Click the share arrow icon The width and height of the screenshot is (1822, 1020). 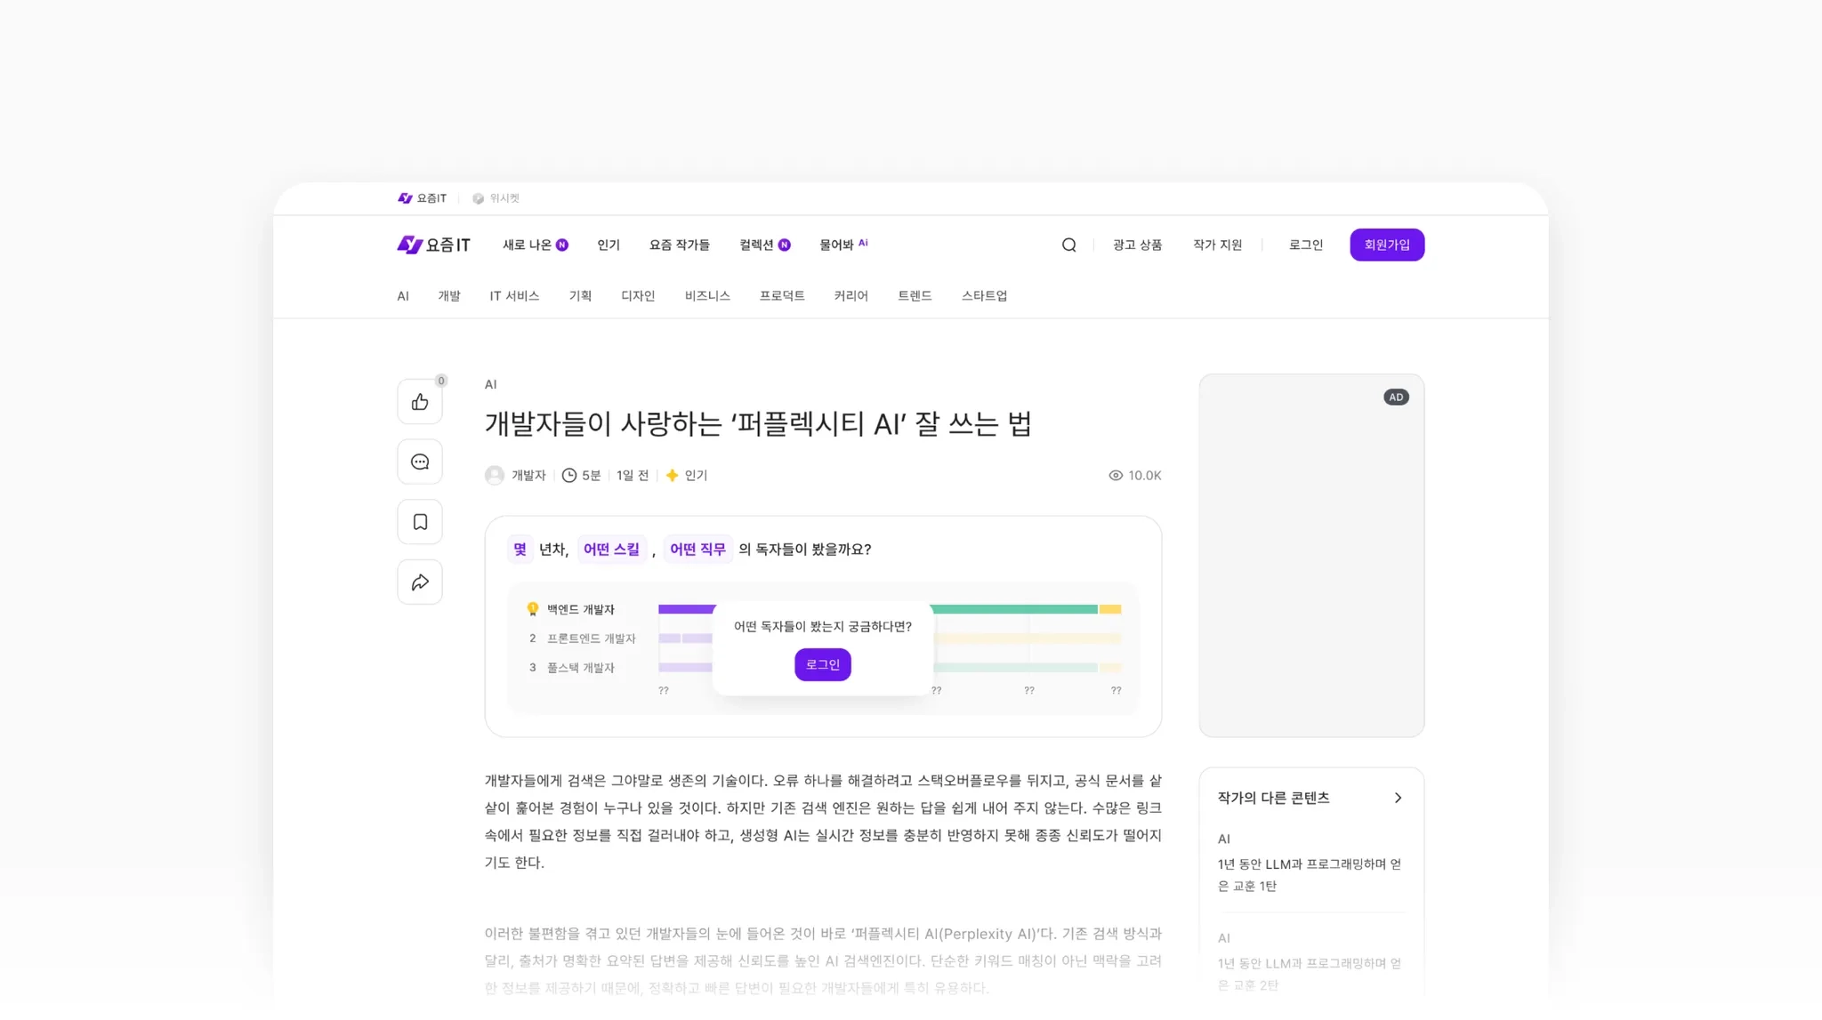420,582
